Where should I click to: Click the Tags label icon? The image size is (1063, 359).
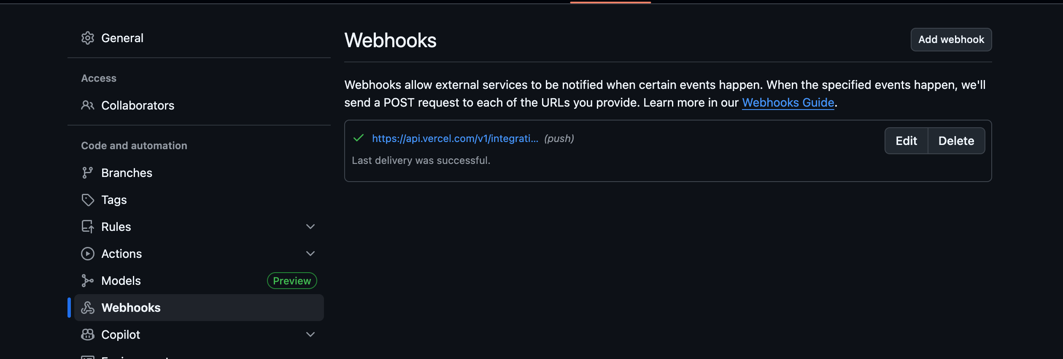coord(88,200)
